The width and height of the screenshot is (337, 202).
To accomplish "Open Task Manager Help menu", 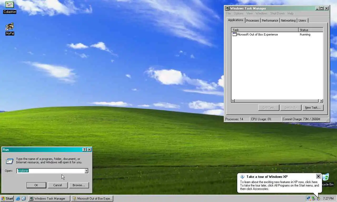I will tap(290, 13).
